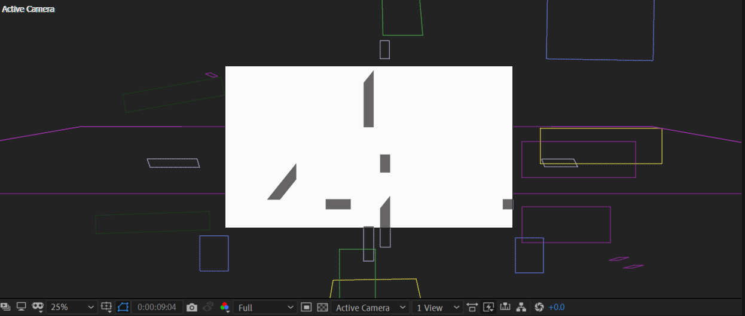The width and height of the screenshot is (745, 316).
Task: Click the Fast Previews lightning icon
Action: click(488, 307)
